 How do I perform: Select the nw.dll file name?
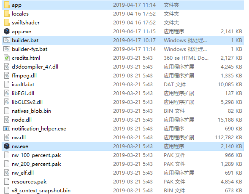pos(19,138)
